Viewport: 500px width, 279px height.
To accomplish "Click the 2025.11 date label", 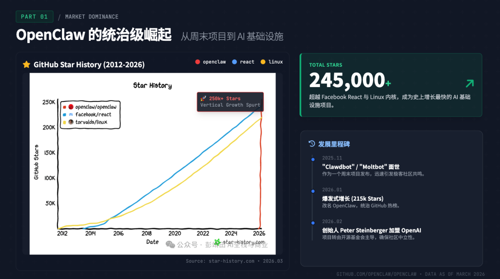I will point(332,158).
